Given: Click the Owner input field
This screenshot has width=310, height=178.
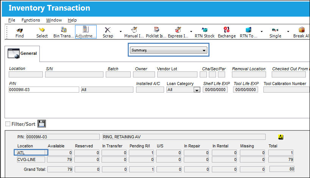Looking at the screenshot, I should [x=144, y=74].
